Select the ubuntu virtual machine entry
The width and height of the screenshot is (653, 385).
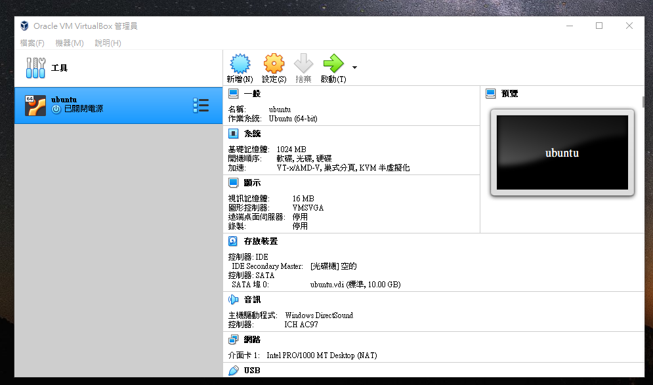coord(118,106)
